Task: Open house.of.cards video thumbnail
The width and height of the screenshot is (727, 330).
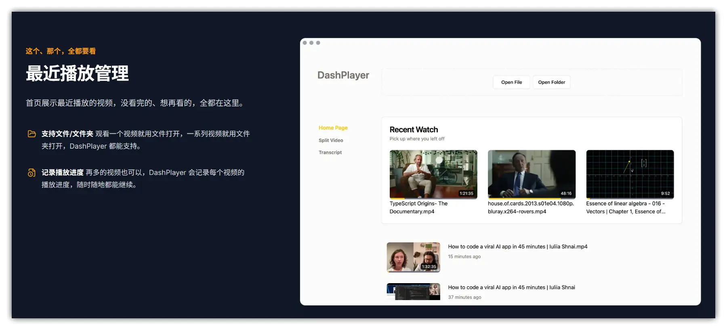Action: pyautogui.click(x=532, y=174)
